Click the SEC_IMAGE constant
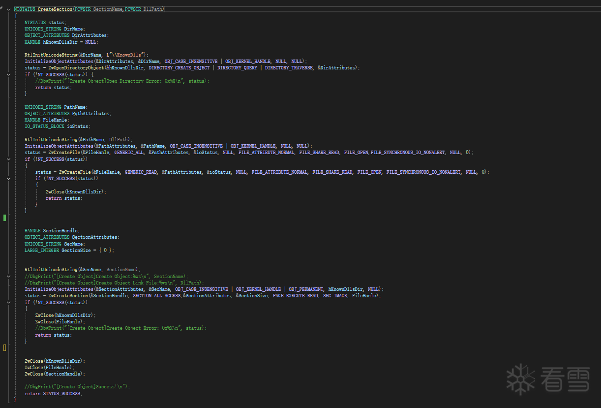The image size is (601, 408). tap(335, 296)
